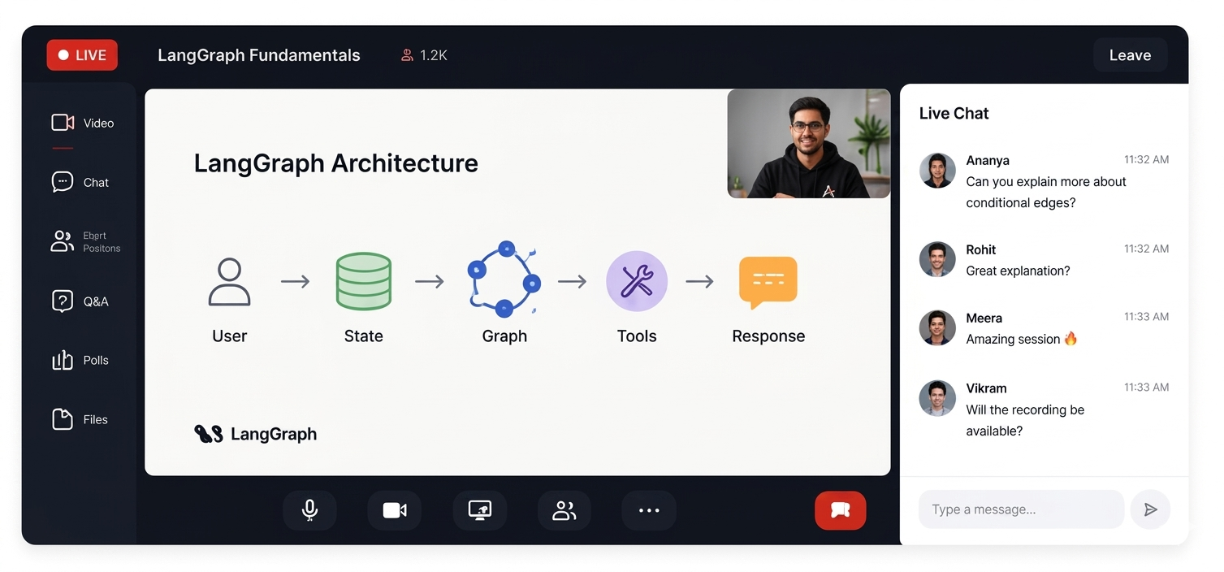Image resolution: width=1224 pixels, height=572 pixels.
Task: Click the viewer count 1.2K
Action: pyautogui.click(x=434, y=55)
